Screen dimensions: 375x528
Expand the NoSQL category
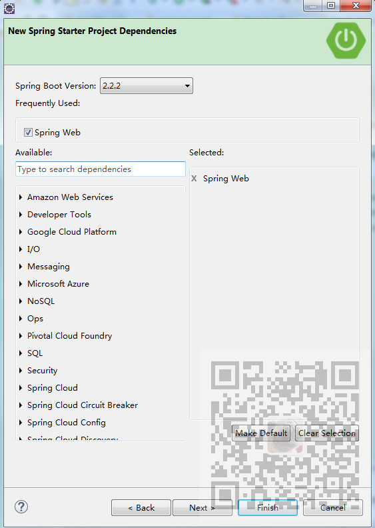[x=21, y=301]
